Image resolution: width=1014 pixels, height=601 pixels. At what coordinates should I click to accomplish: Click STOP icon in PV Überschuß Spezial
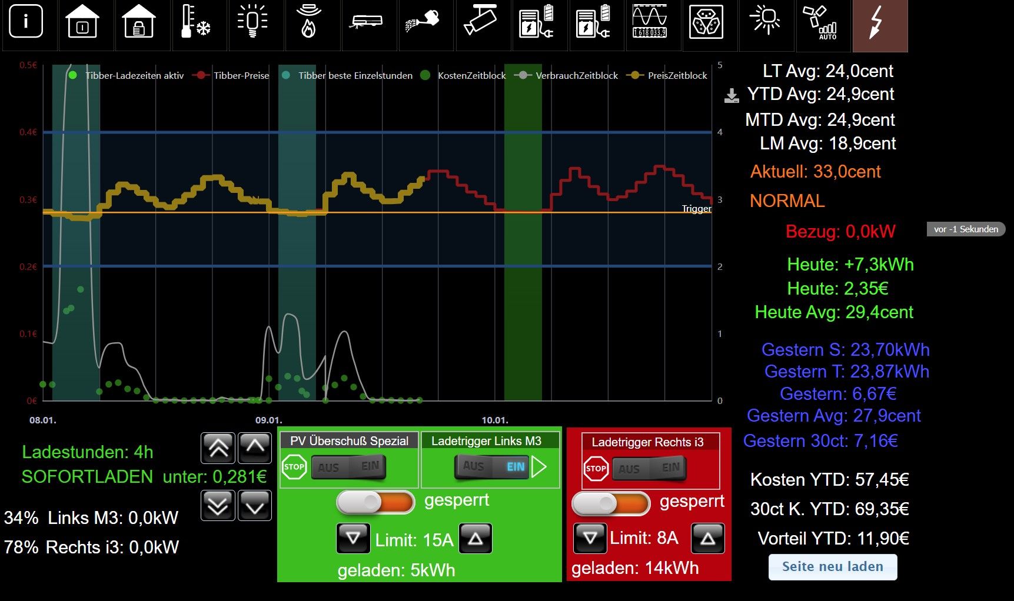click(x=294, y=468)
